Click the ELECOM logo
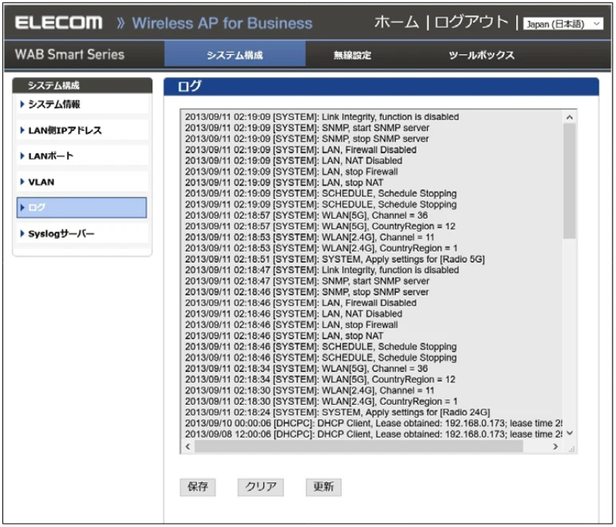616x527 pixels. click(x=59, y=22)
